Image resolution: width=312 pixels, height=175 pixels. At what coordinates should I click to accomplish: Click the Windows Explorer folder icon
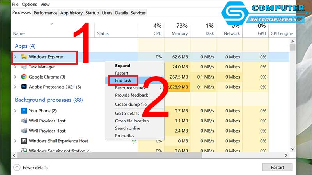(x=24, y=57)
